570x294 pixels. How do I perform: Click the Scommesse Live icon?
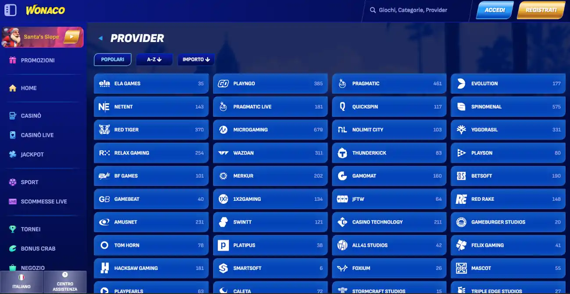coord(13,202)
